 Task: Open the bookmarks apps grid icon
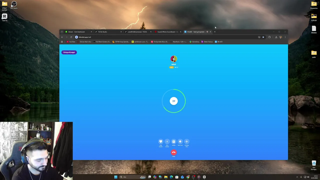pos(62,42)
